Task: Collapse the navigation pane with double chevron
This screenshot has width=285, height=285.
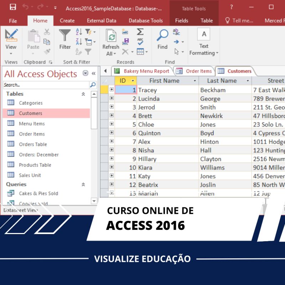Action: click(x=93, y=73)
